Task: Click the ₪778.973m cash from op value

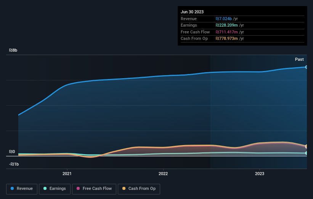Action: (226, 39)
